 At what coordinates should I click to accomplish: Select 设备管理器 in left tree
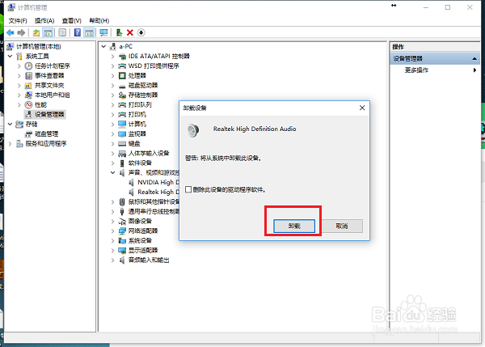(x=49, y=115)
